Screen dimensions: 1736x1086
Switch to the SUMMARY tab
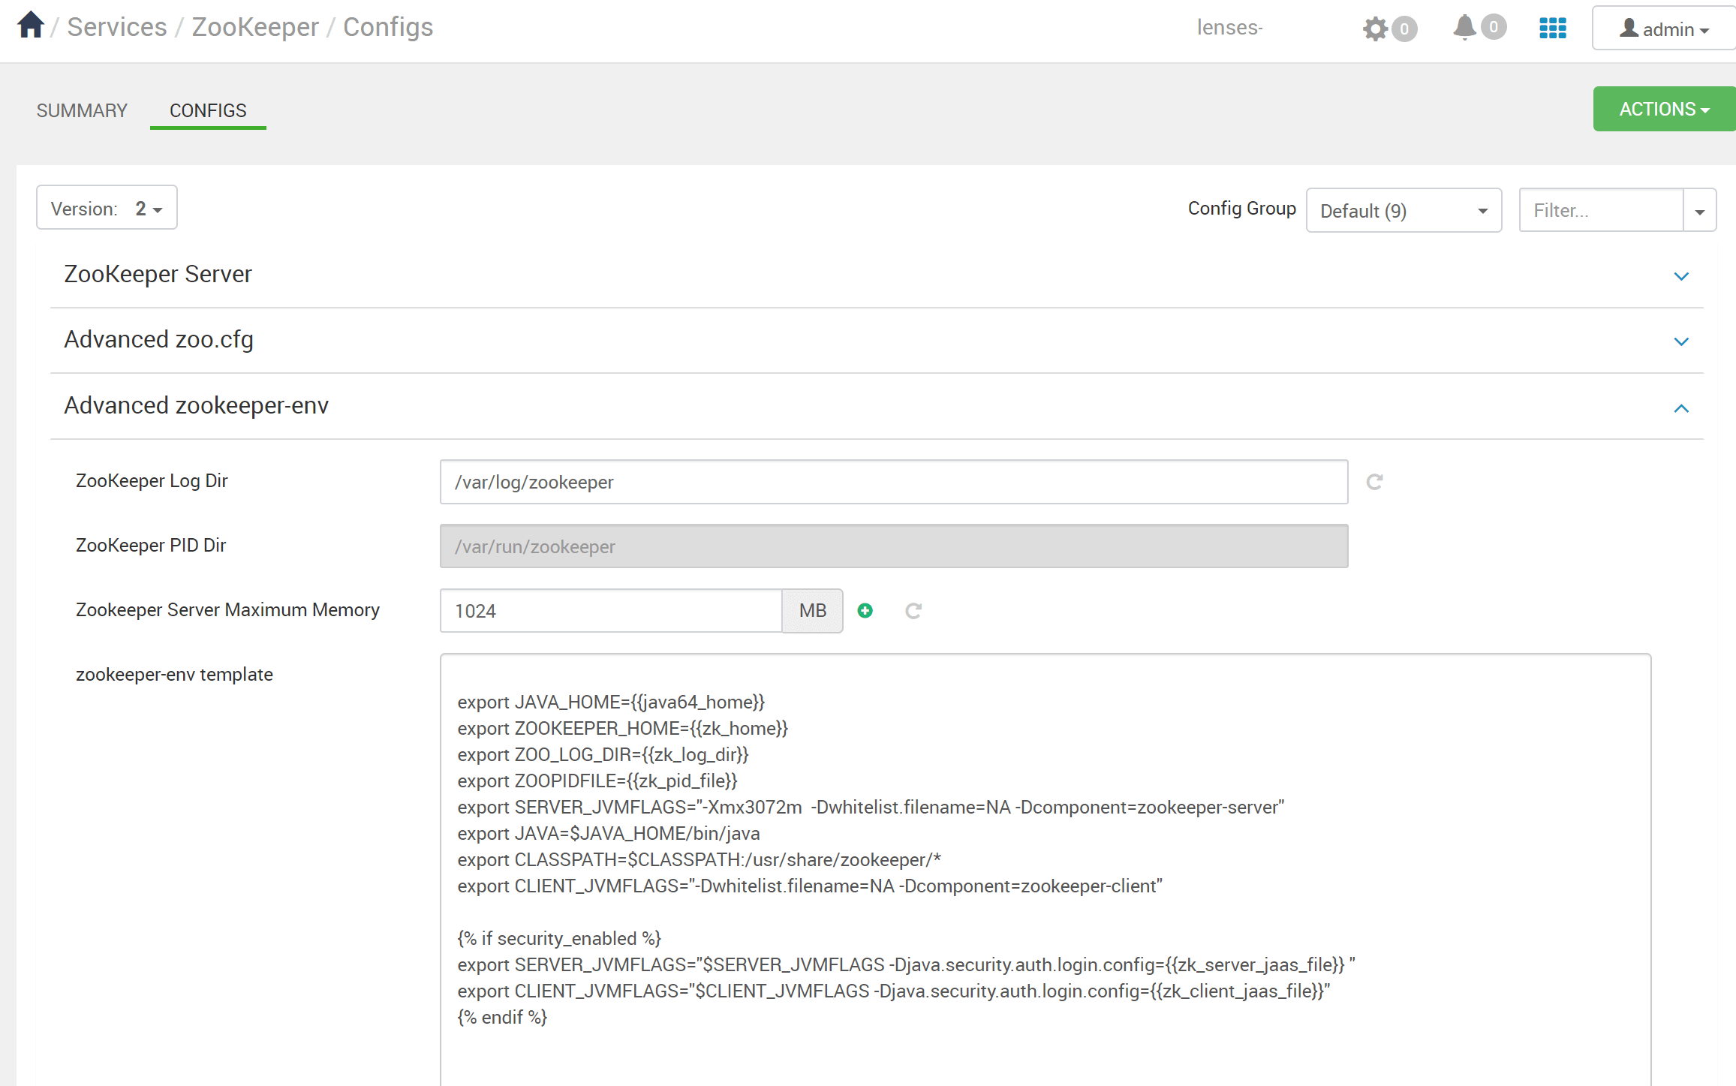pyautogui.click(x=82, y=110)
